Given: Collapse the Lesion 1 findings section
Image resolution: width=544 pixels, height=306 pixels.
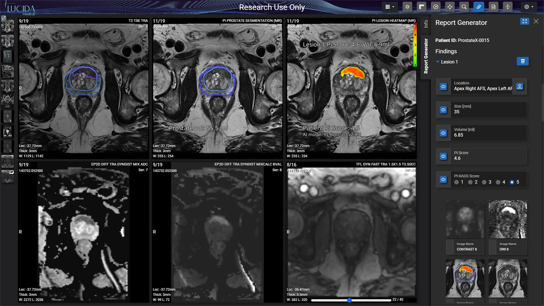Looking at the screenshot, I should point(438,62).
